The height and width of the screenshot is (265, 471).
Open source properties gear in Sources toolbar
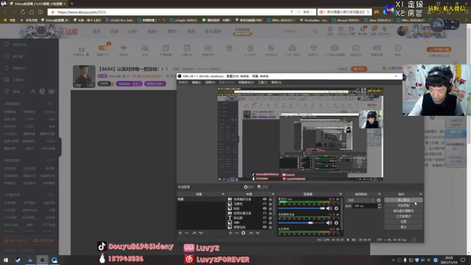(243, 233)
